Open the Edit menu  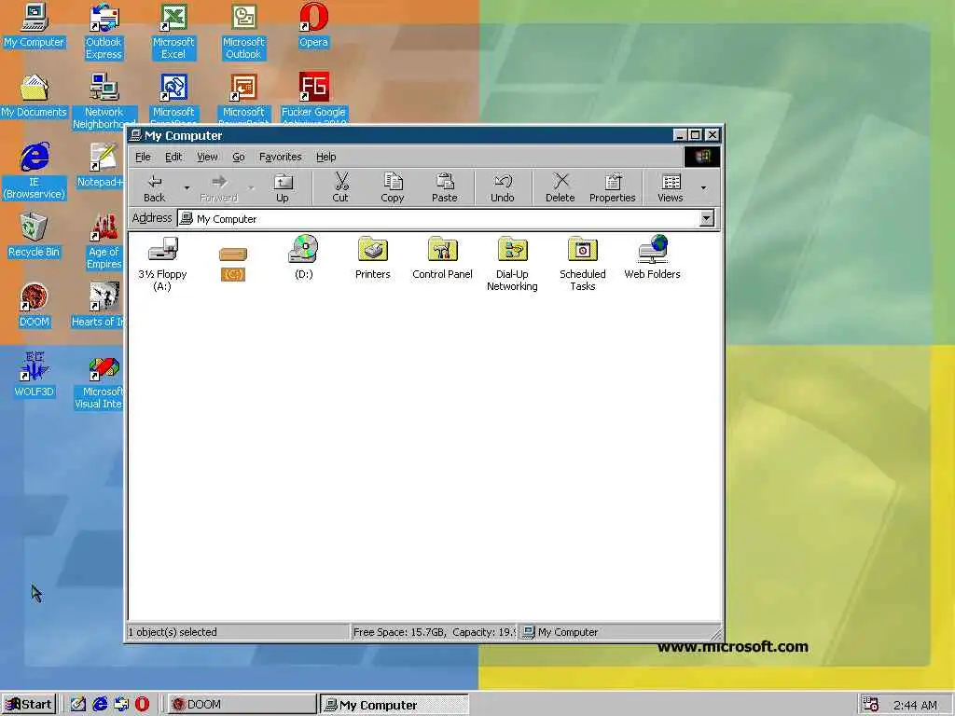pos(173,157)
